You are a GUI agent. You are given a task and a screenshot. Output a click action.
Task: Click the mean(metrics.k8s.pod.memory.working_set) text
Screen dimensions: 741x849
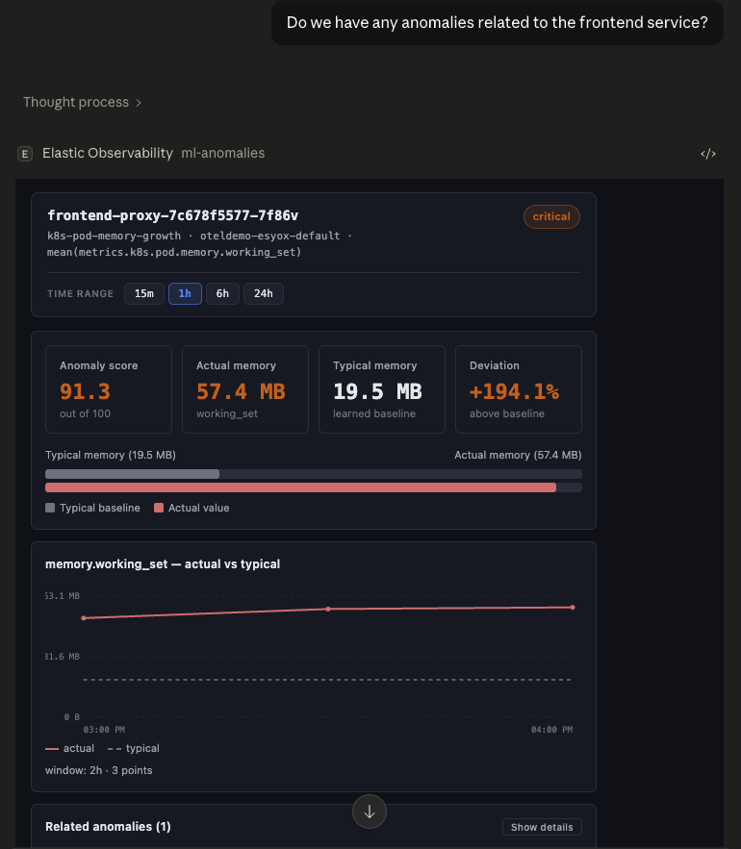(x=174, y=252)
